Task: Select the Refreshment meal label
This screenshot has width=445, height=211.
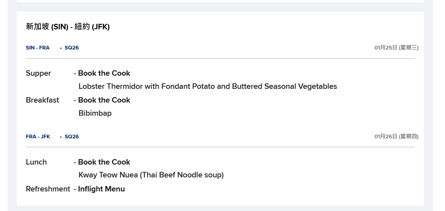Action: pyautogui.click(x=48, y=189)
